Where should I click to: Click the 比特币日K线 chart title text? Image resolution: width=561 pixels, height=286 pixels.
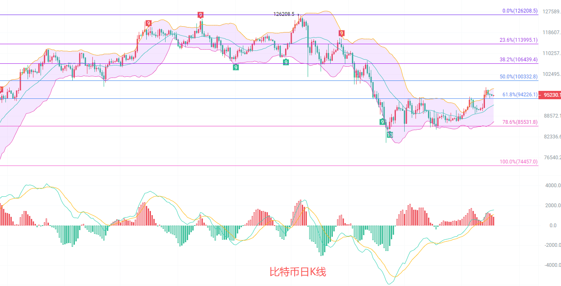click(x=298, y=272)
